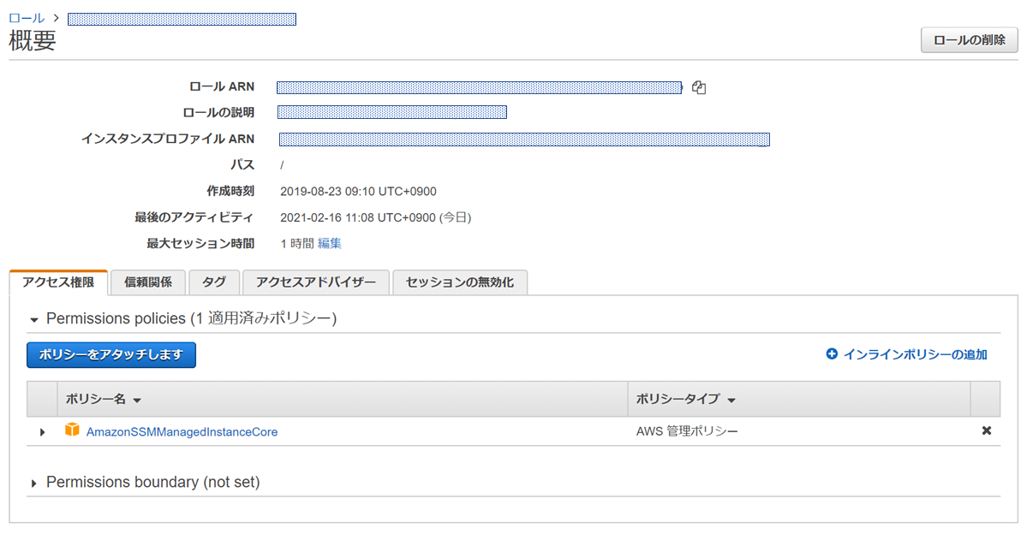The image size is (1027, 534).
Task: Click the 概要 heading
Action: [33, 40]
